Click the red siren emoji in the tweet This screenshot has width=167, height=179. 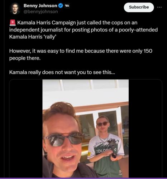(13, 23)
